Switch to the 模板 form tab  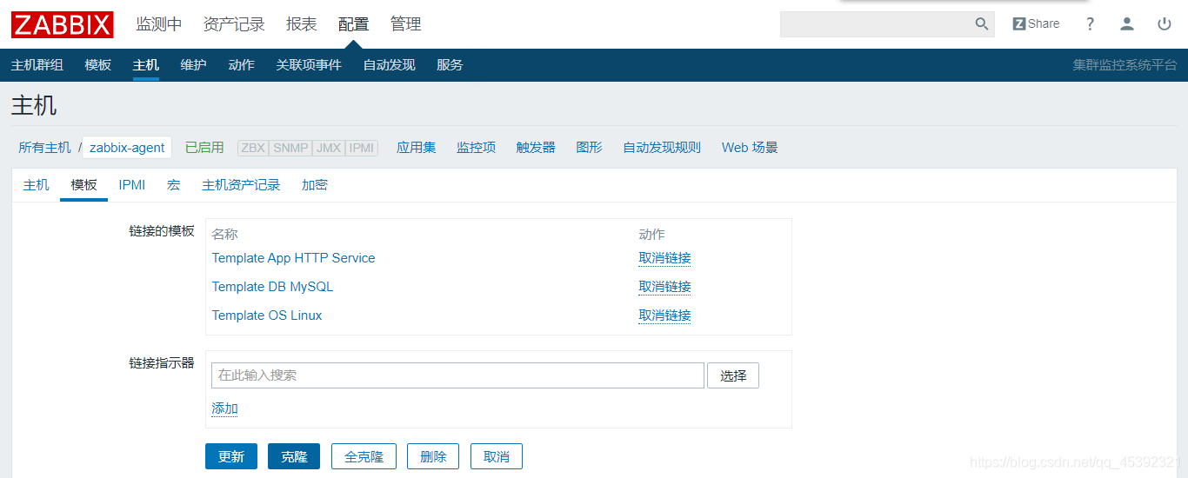[84, 185]
